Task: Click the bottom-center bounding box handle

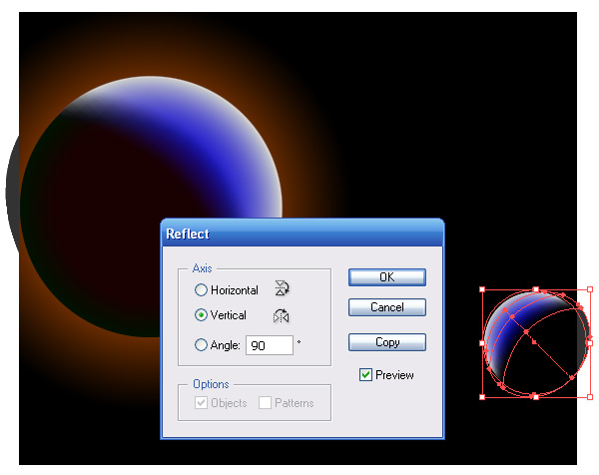Action: pyautogui.click(x=536, y=397)
